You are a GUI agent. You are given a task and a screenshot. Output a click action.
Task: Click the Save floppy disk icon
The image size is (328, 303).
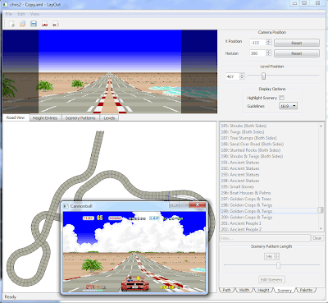pyautogui.click(x=34, y=24)
